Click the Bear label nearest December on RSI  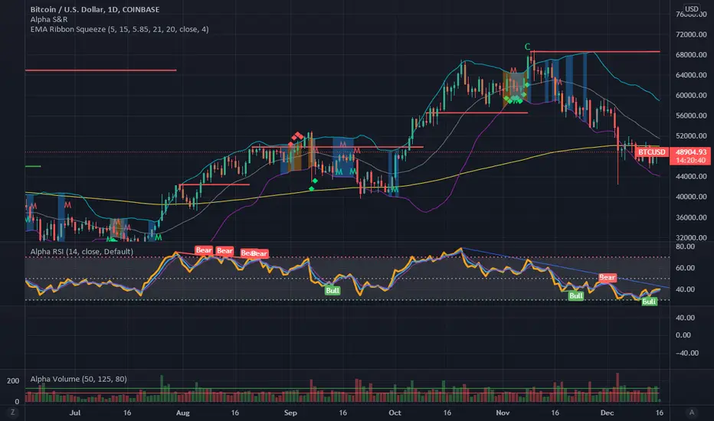click(x=607, y=277)
